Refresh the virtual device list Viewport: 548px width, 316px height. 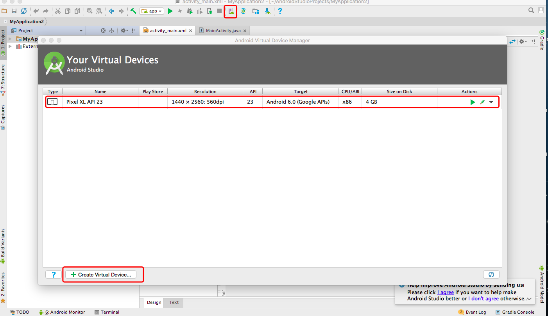click(x=491, y=275)
